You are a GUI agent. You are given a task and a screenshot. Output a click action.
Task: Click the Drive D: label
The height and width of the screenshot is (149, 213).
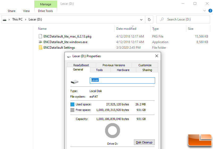pyautogui.click(x=112, y=144)
